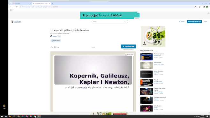Close the kopernik galileusz SlideShare tab
Screen dimensions: 210x118
pos(49,3)
